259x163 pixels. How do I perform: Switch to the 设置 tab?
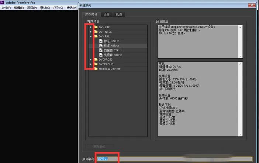click(x=107, y=14)
